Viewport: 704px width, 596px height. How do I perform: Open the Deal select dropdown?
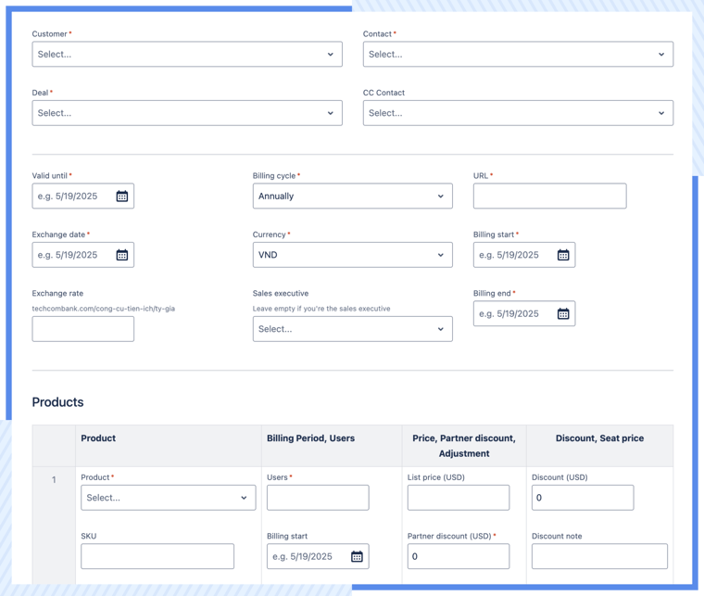pos(187,113)
